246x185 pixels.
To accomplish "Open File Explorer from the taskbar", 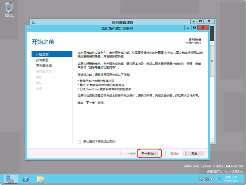I will 41,179.
